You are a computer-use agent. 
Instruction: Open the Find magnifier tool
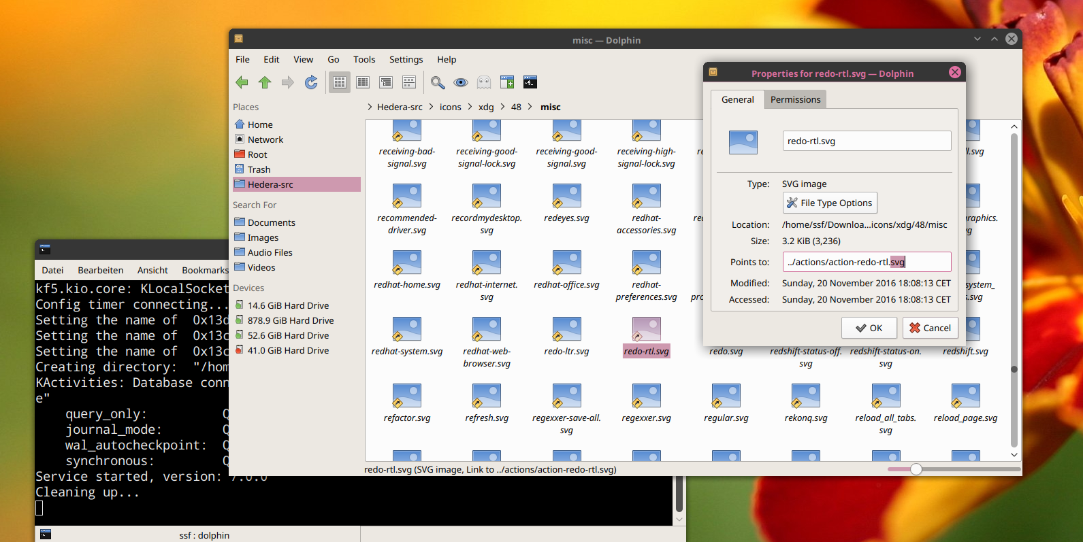[438, 82]
